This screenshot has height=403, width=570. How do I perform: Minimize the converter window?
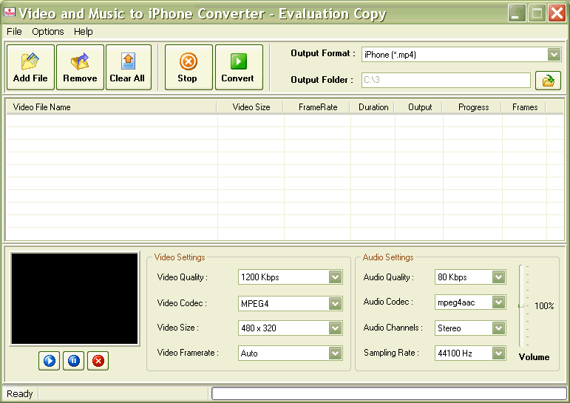pyautogui.click(x=517, y=13)
